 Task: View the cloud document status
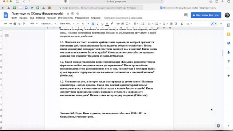pyautogui.click(x=78, y=13)
